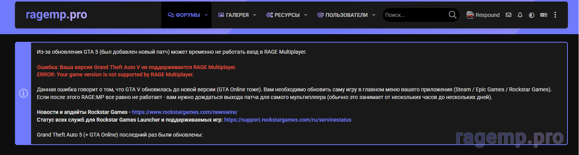Click the 'Данная ошибка говорит о том' sentence

(294, 89)
